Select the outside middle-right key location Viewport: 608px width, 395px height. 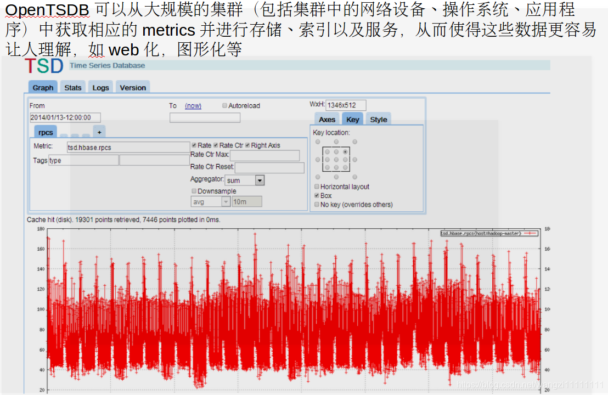(x=355, y=159)
